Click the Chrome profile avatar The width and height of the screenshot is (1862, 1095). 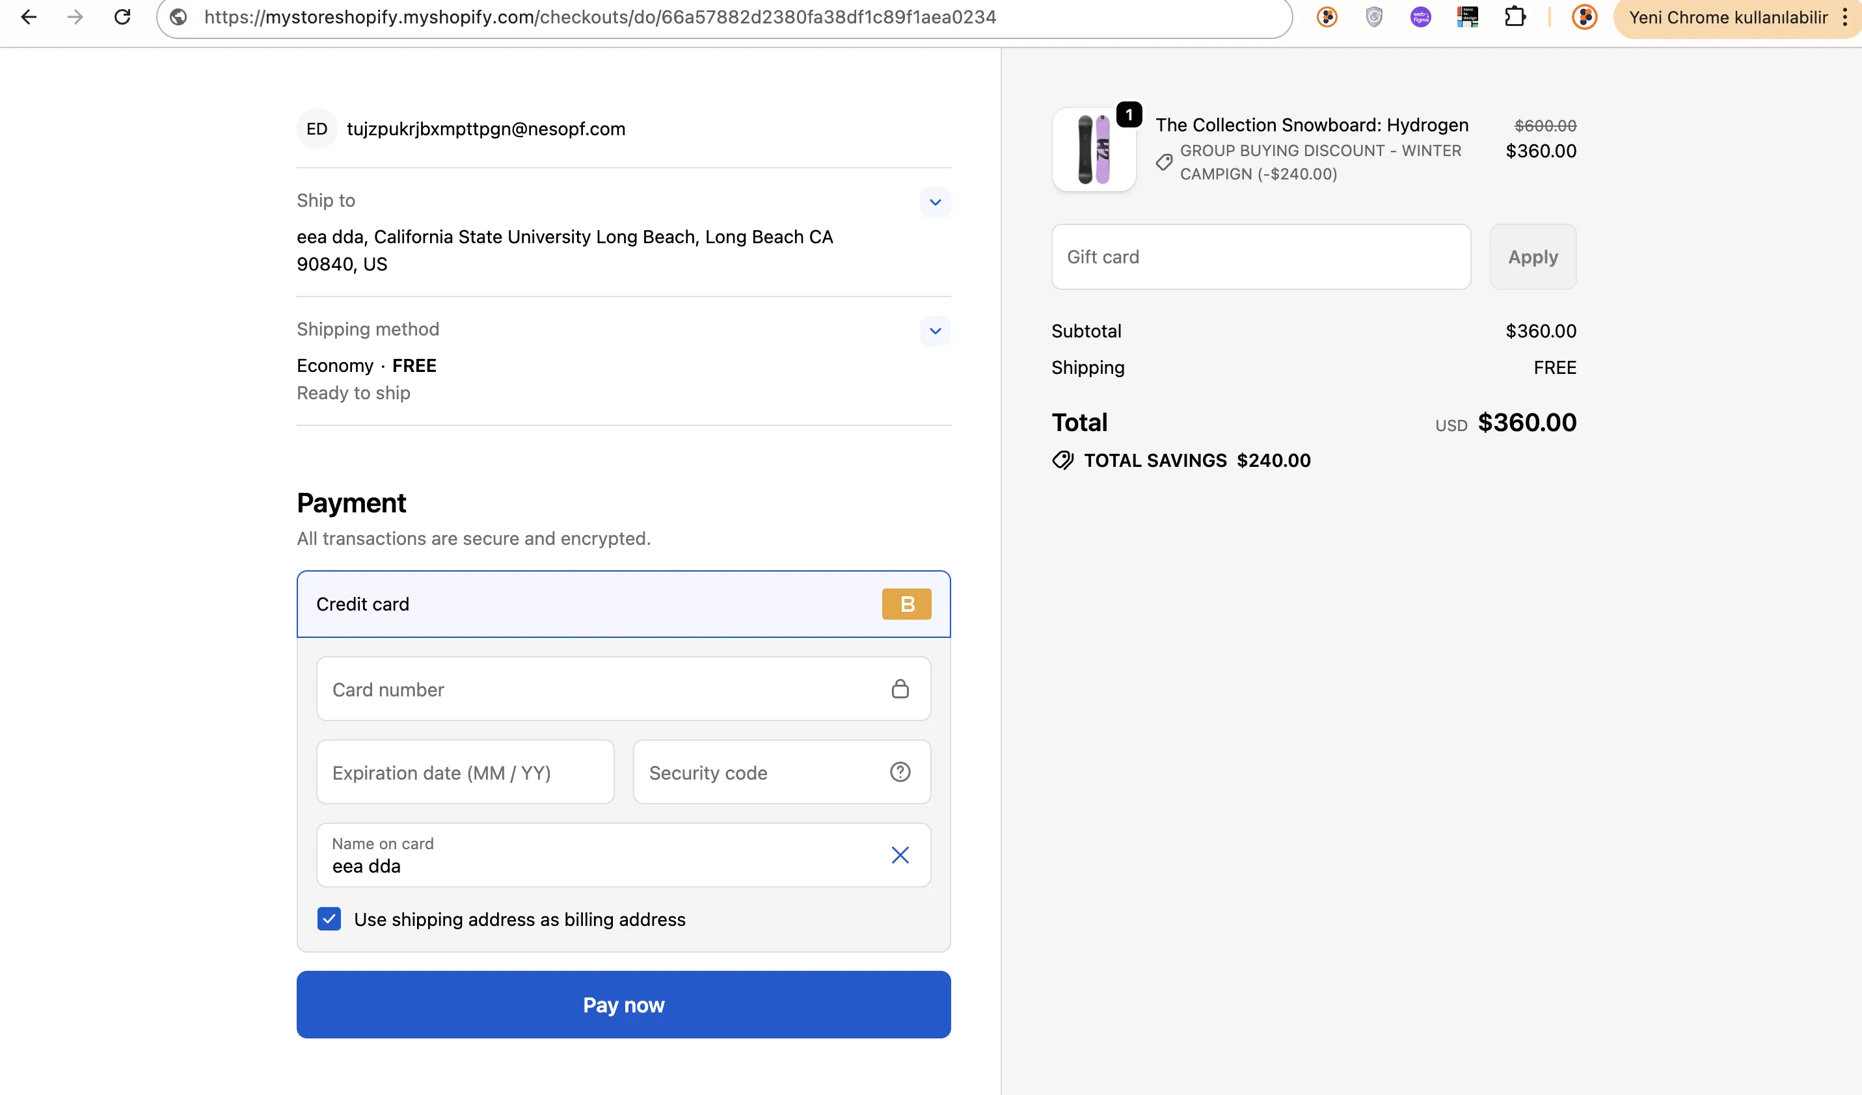[x=1584, y=17]
